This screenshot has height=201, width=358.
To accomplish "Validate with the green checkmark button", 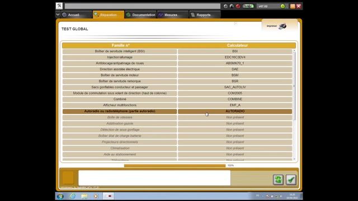I will pos(291,180).
